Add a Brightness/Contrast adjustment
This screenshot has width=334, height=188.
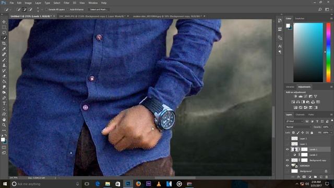(295, 96)
